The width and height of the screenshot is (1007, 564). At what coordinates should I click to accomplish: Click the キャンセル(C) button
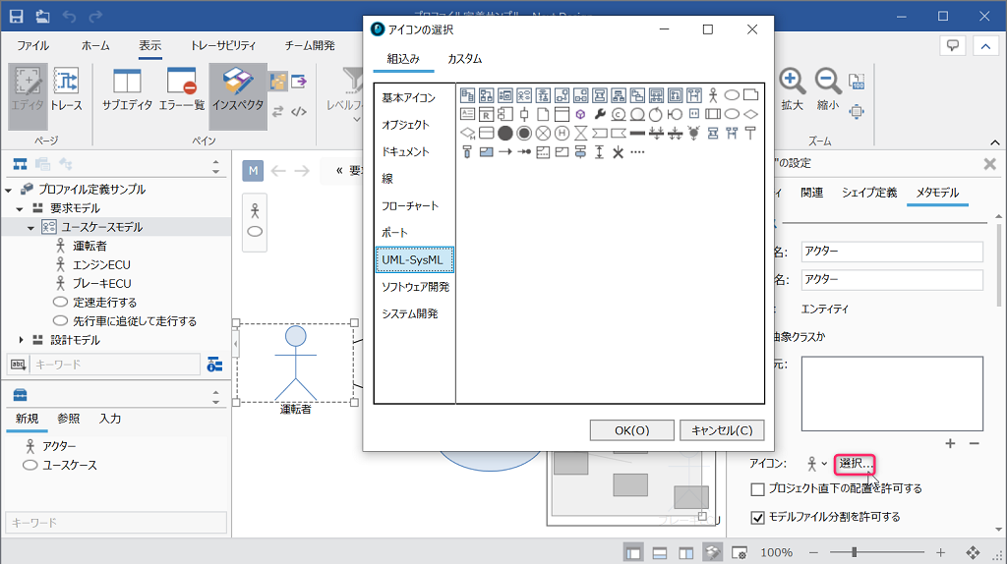point(722,430)
